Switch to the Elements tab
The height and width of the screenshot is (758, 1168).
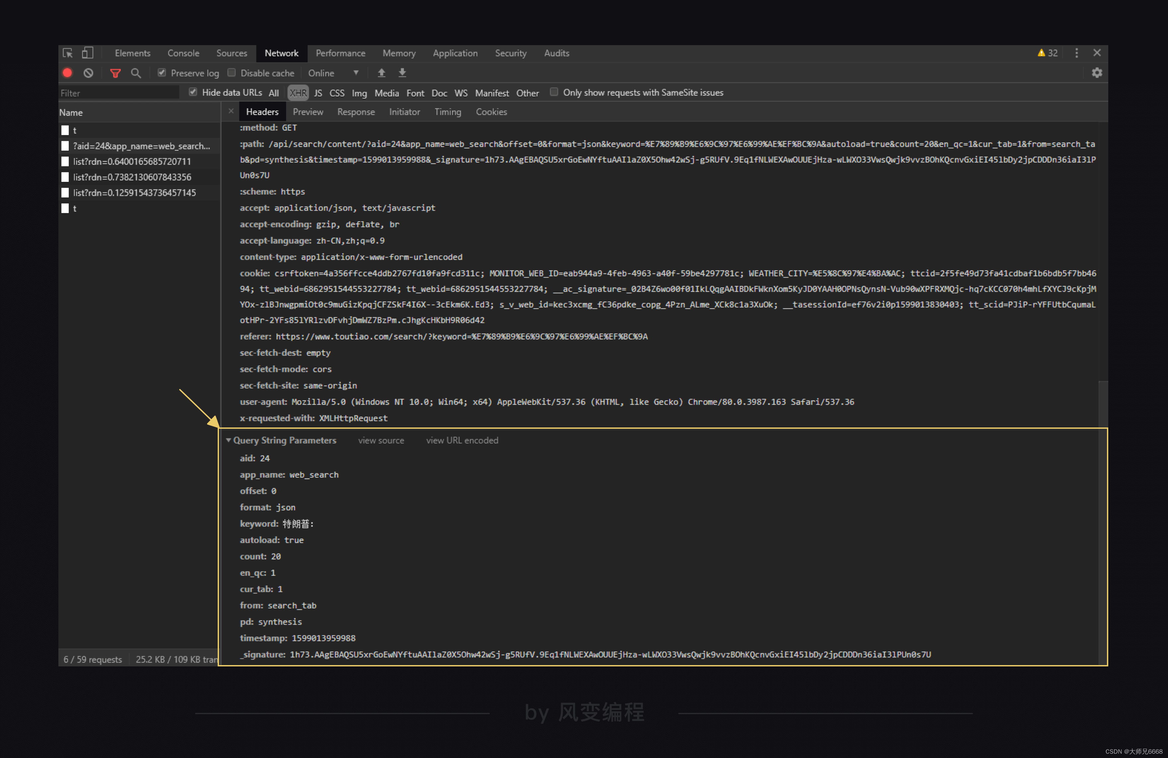[x=132, y=53]
